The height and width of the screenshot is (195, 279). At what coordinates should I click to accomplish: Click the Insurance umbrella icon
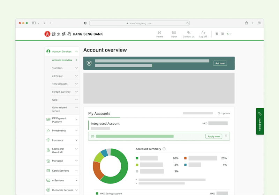[48, 140]
